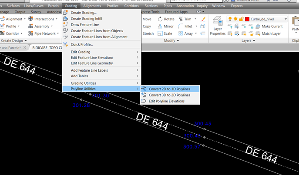Close the 'una Parcela' drawing tab

coord(25,48)
